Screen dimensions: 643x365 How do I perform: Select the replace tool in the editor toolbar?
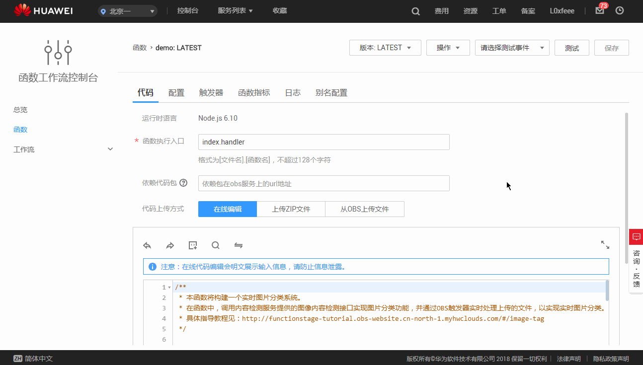pyautogui.click(x=239, y=245)
